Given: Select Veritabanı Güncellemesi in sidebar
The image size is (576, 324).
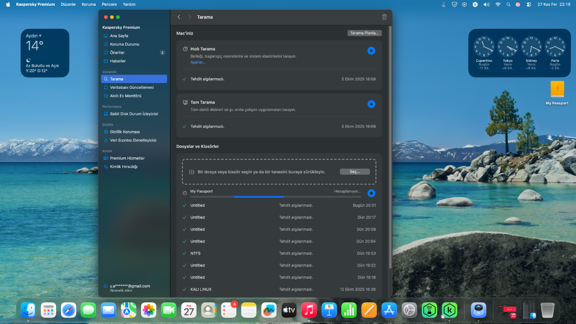Looking at the screenshot, I should 132,87.
